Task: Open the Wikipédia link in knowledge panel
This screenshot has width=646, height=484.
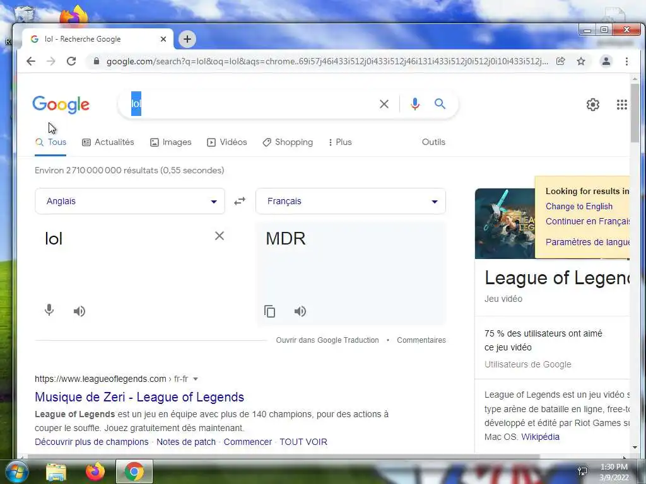Action: [540, 437]
